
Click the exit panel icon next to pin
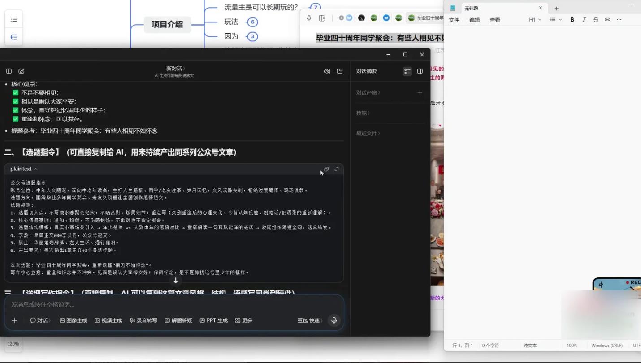tap(322, 18)
